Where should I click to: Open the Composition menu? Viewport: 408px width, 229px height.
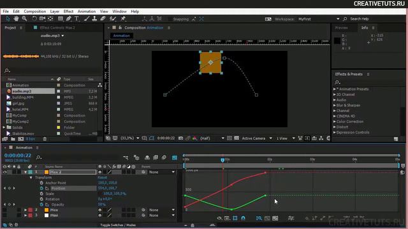pos(35,11)
